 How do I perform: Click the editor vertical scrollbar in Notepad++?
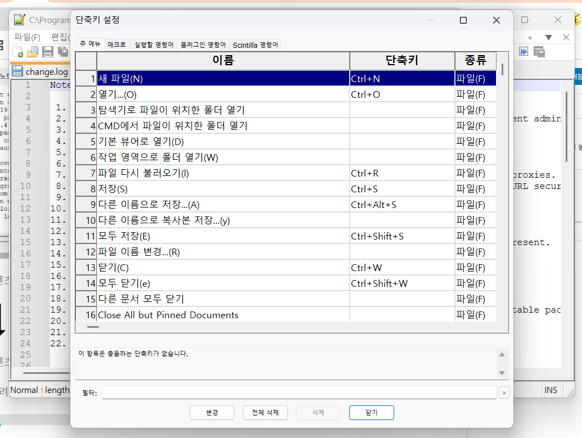point(566,127)
